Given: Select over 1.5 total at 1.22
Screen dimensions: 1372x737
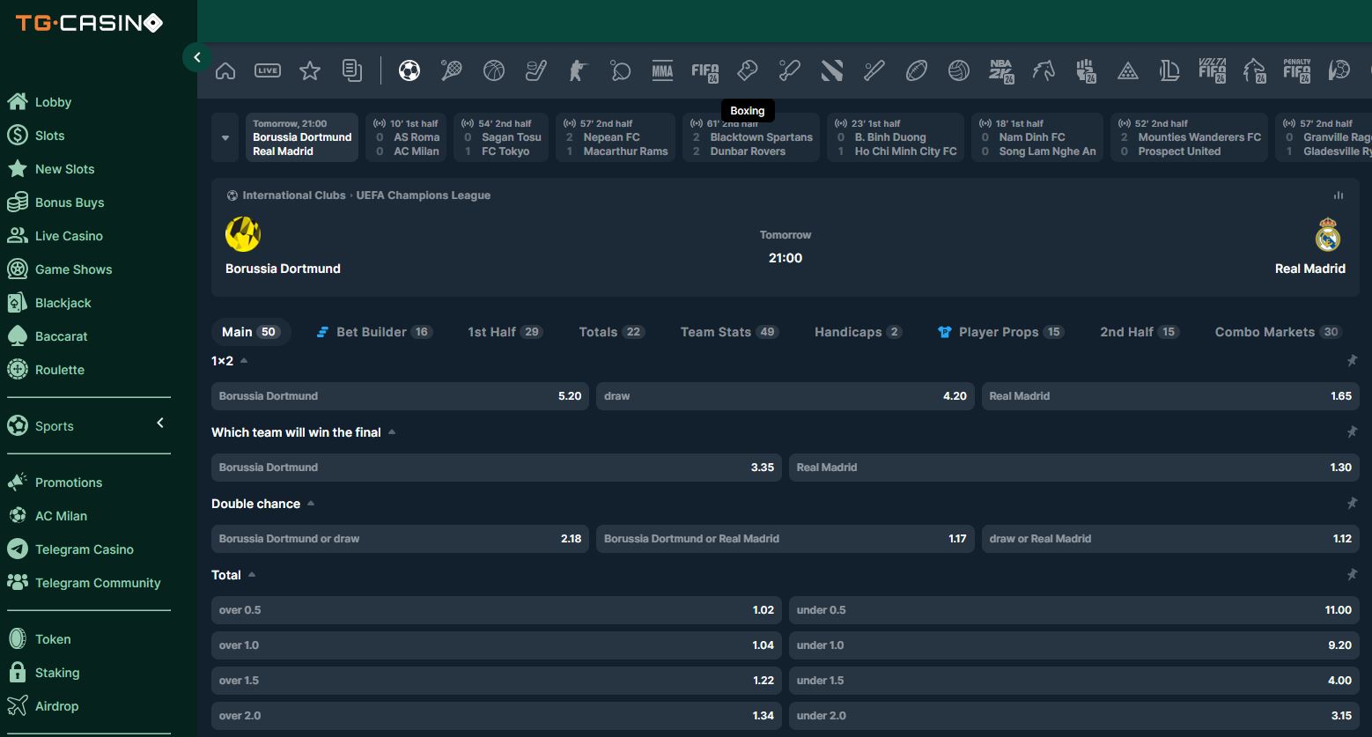Looking at the screenshot, I should pyautogui.click(x=496, y=681).
